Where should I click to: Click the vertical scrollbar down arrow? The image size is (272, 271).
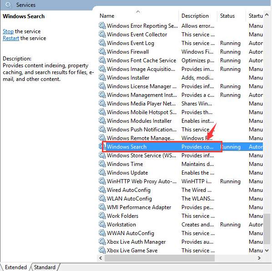[267, 250]
